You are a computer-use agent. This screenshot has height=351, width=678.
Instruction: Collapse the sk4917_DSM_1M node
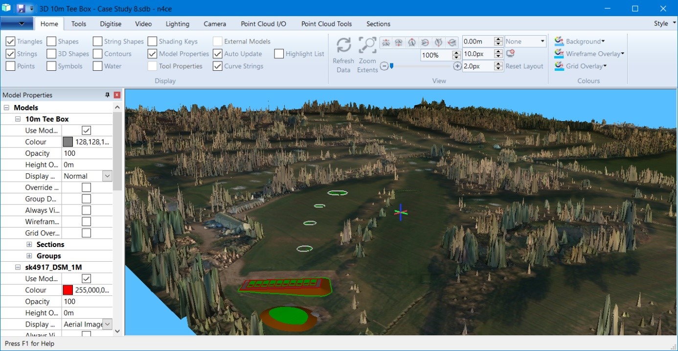[x=18, y=267]
